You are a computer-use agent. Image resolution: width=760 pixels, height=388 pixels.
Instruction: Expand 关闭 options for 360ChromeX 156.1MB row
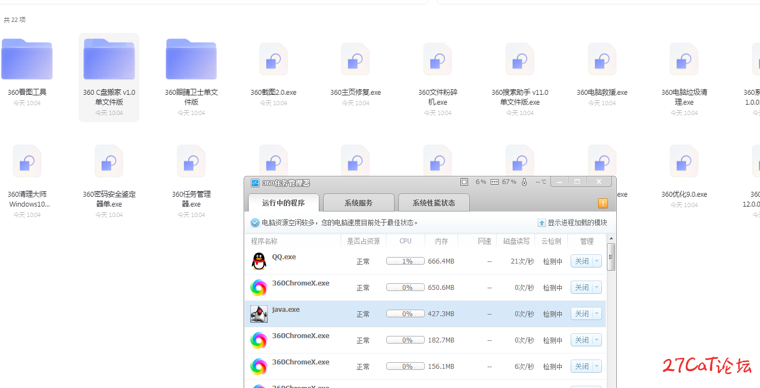597,367
